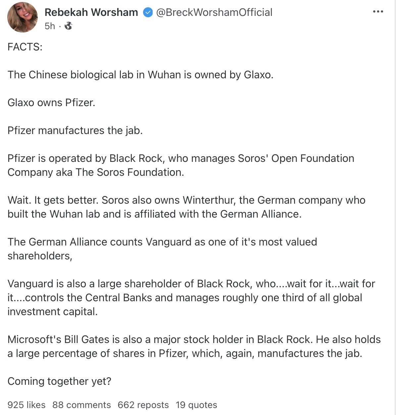Click the paragraph beginning "Wait. It gets better."
The width and height of the screenshot is (396, 415).
click(186, 207)
